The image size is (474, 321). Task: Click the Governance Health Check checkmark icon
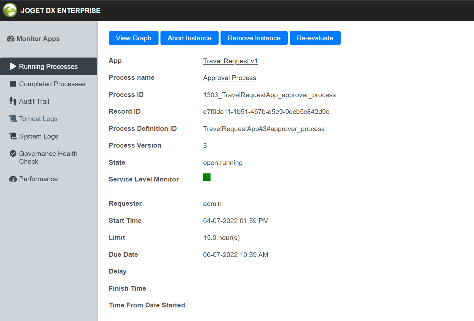(x=13, y=154)
